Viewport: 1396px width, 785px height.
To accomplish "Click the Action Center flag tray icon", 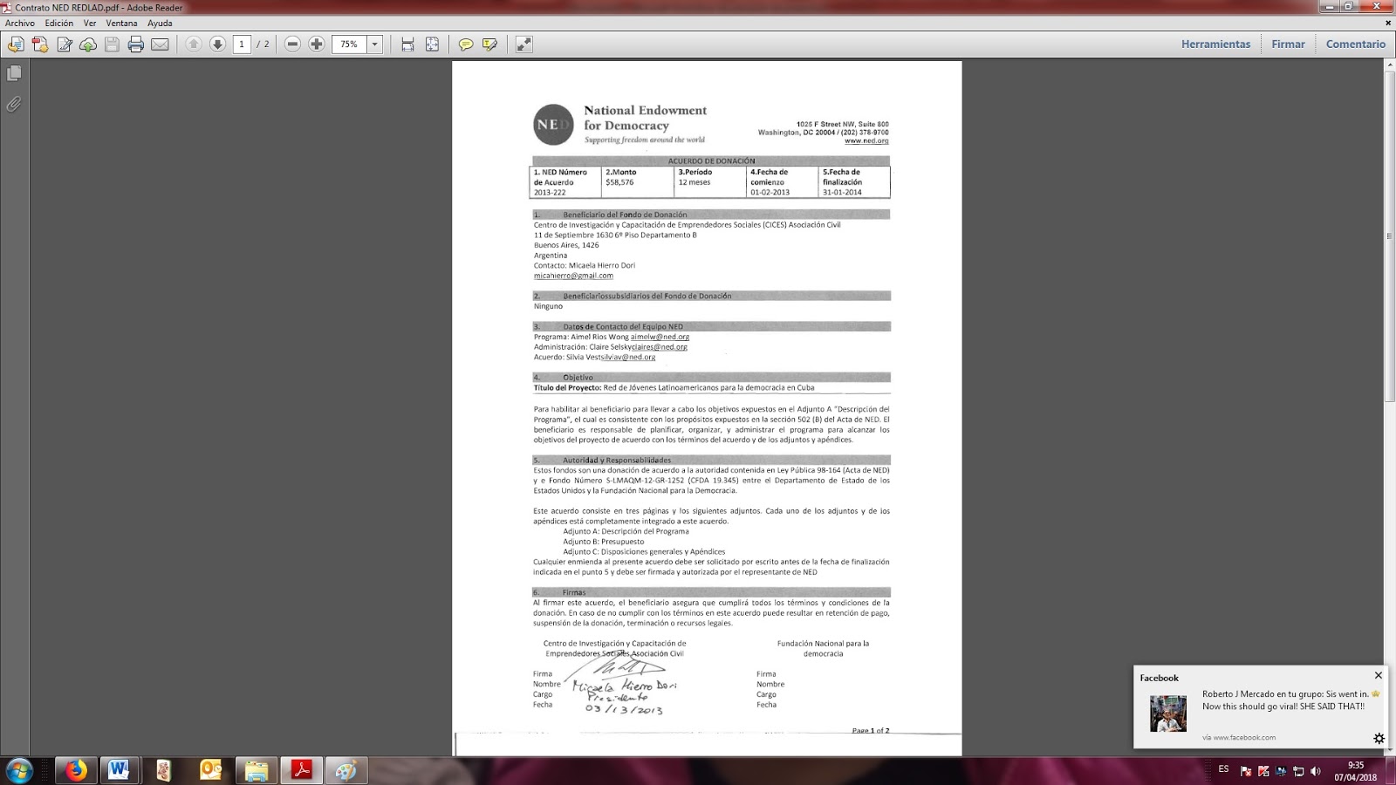I will (x=1246, y=771).
